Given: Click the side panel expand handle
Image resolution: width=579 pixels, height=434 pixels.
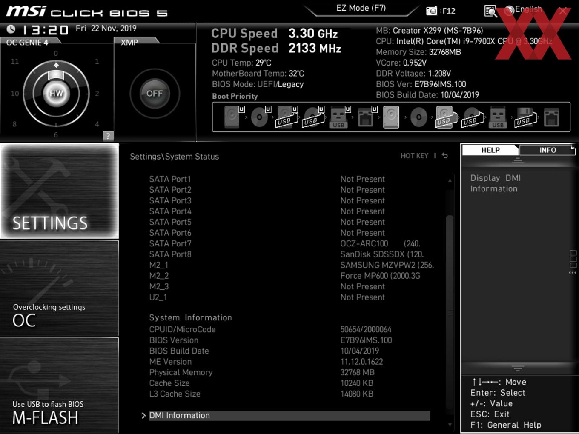Looking at the screenshot, I should (573, 263).
